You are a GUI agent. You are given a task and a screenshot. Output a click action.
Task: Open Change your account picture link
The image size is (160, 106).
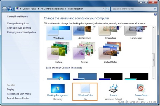tap(22, 32)
